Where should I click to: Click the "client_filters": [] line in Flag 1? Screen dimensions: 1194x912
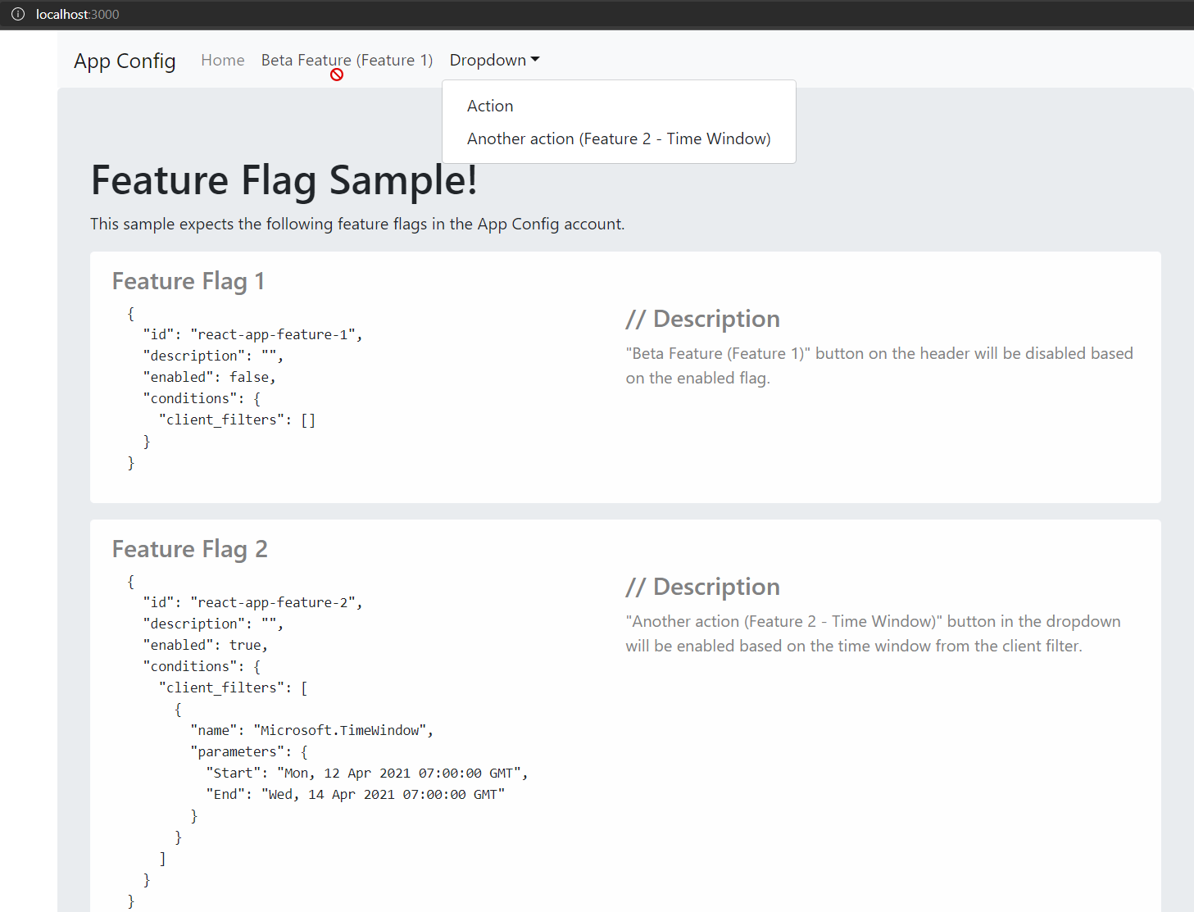coord(238,420)
